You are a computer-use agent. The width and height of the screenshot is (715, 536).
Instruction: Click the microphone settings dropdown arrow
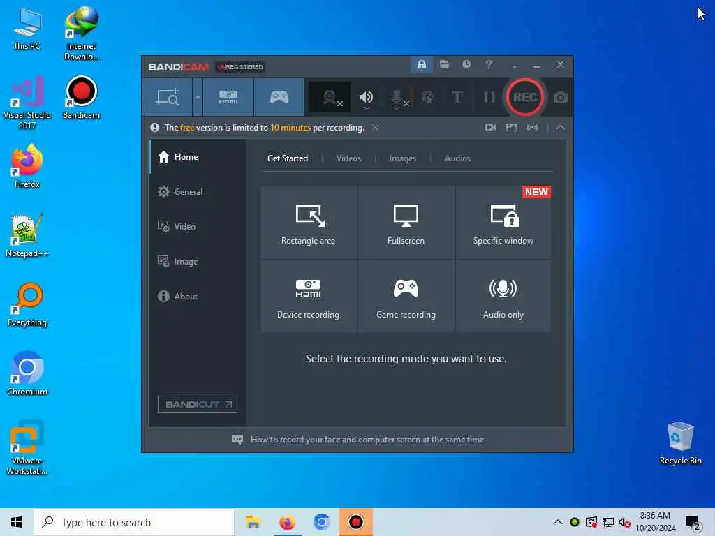click(397, 108)
